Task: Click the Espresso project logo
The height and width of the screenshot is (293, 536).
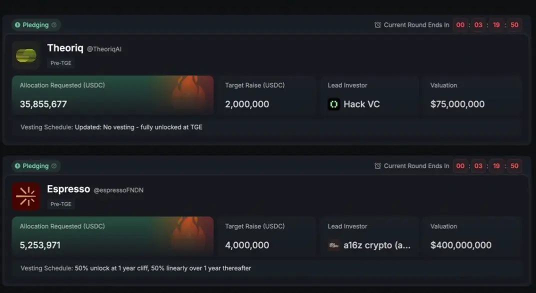Action: 26,196
